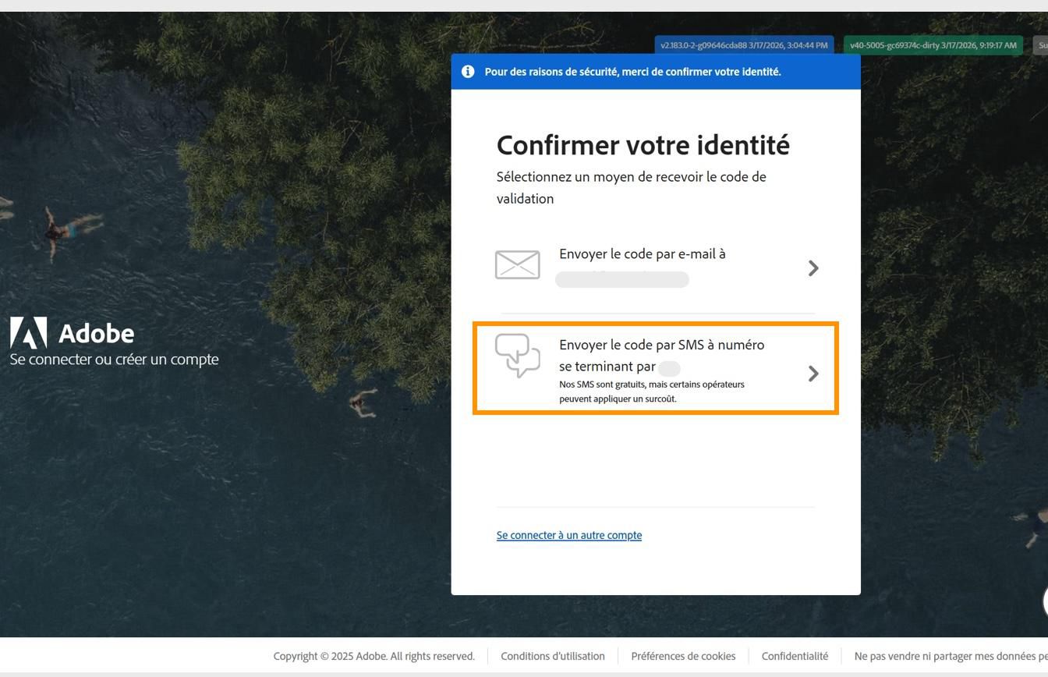The image size is (1048, 677).
Task: Click the Adobe logo on the left
Action: pyautogui.click(x=72, y=333)
